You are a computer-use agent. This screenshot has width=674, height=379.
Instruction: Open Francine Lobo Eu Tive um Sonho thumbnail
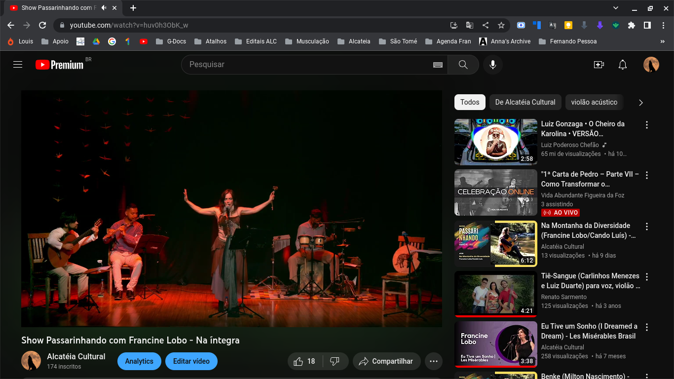[496, 344]
